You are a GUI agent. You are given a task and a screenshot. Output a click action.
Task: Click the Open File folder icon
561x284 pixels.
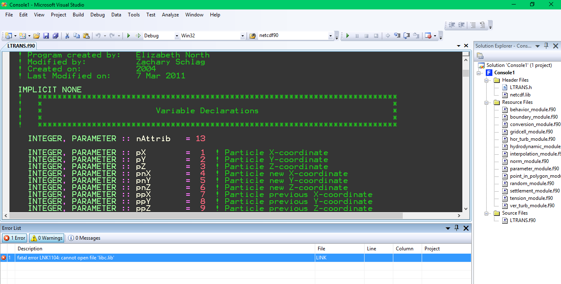click(x=37, y=36)
